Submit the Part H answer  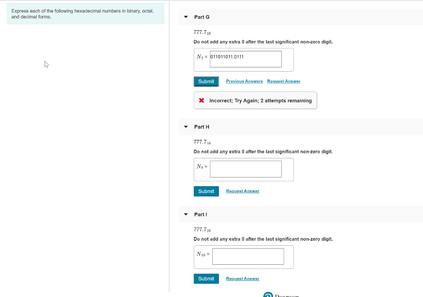pyautogui.click(x=206, y=191)
